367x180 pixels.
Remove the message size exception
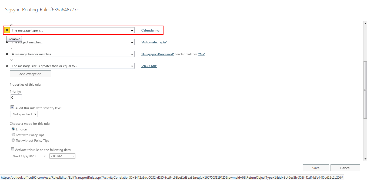7,66
